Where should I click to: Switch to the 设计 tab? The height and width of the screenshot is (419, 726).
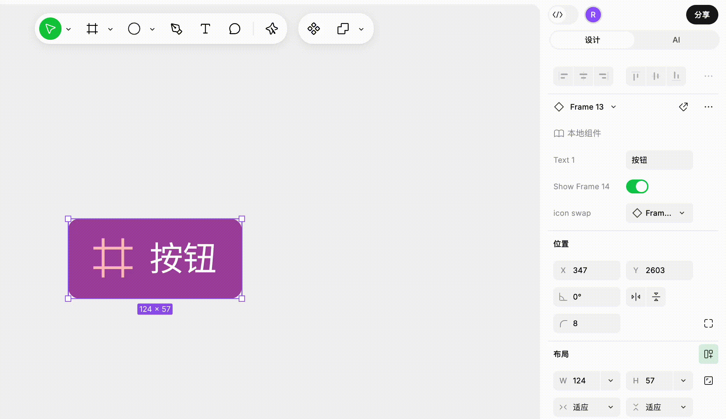pyautogui.click(x=593, y=40)
